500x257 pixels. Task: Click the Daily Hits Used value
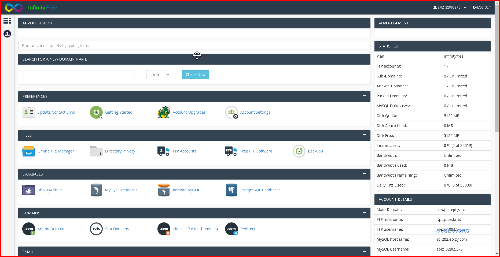click(x=458, y=185)
